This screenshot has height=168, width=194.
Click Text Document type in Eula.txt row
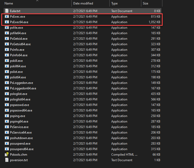click(122, 11)
